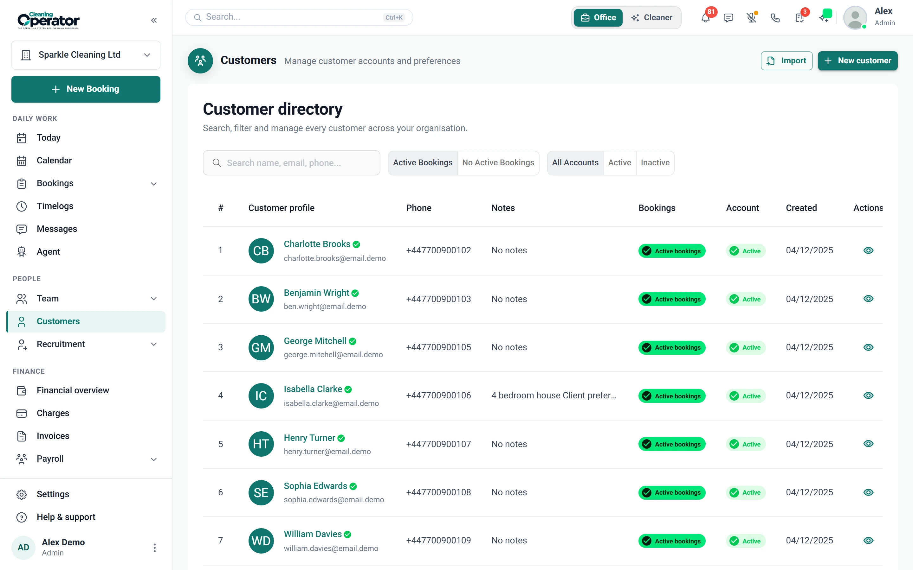Screen dimensions: 913x570
Task: Switch to Cleaner mode
Action: point(651,18)
